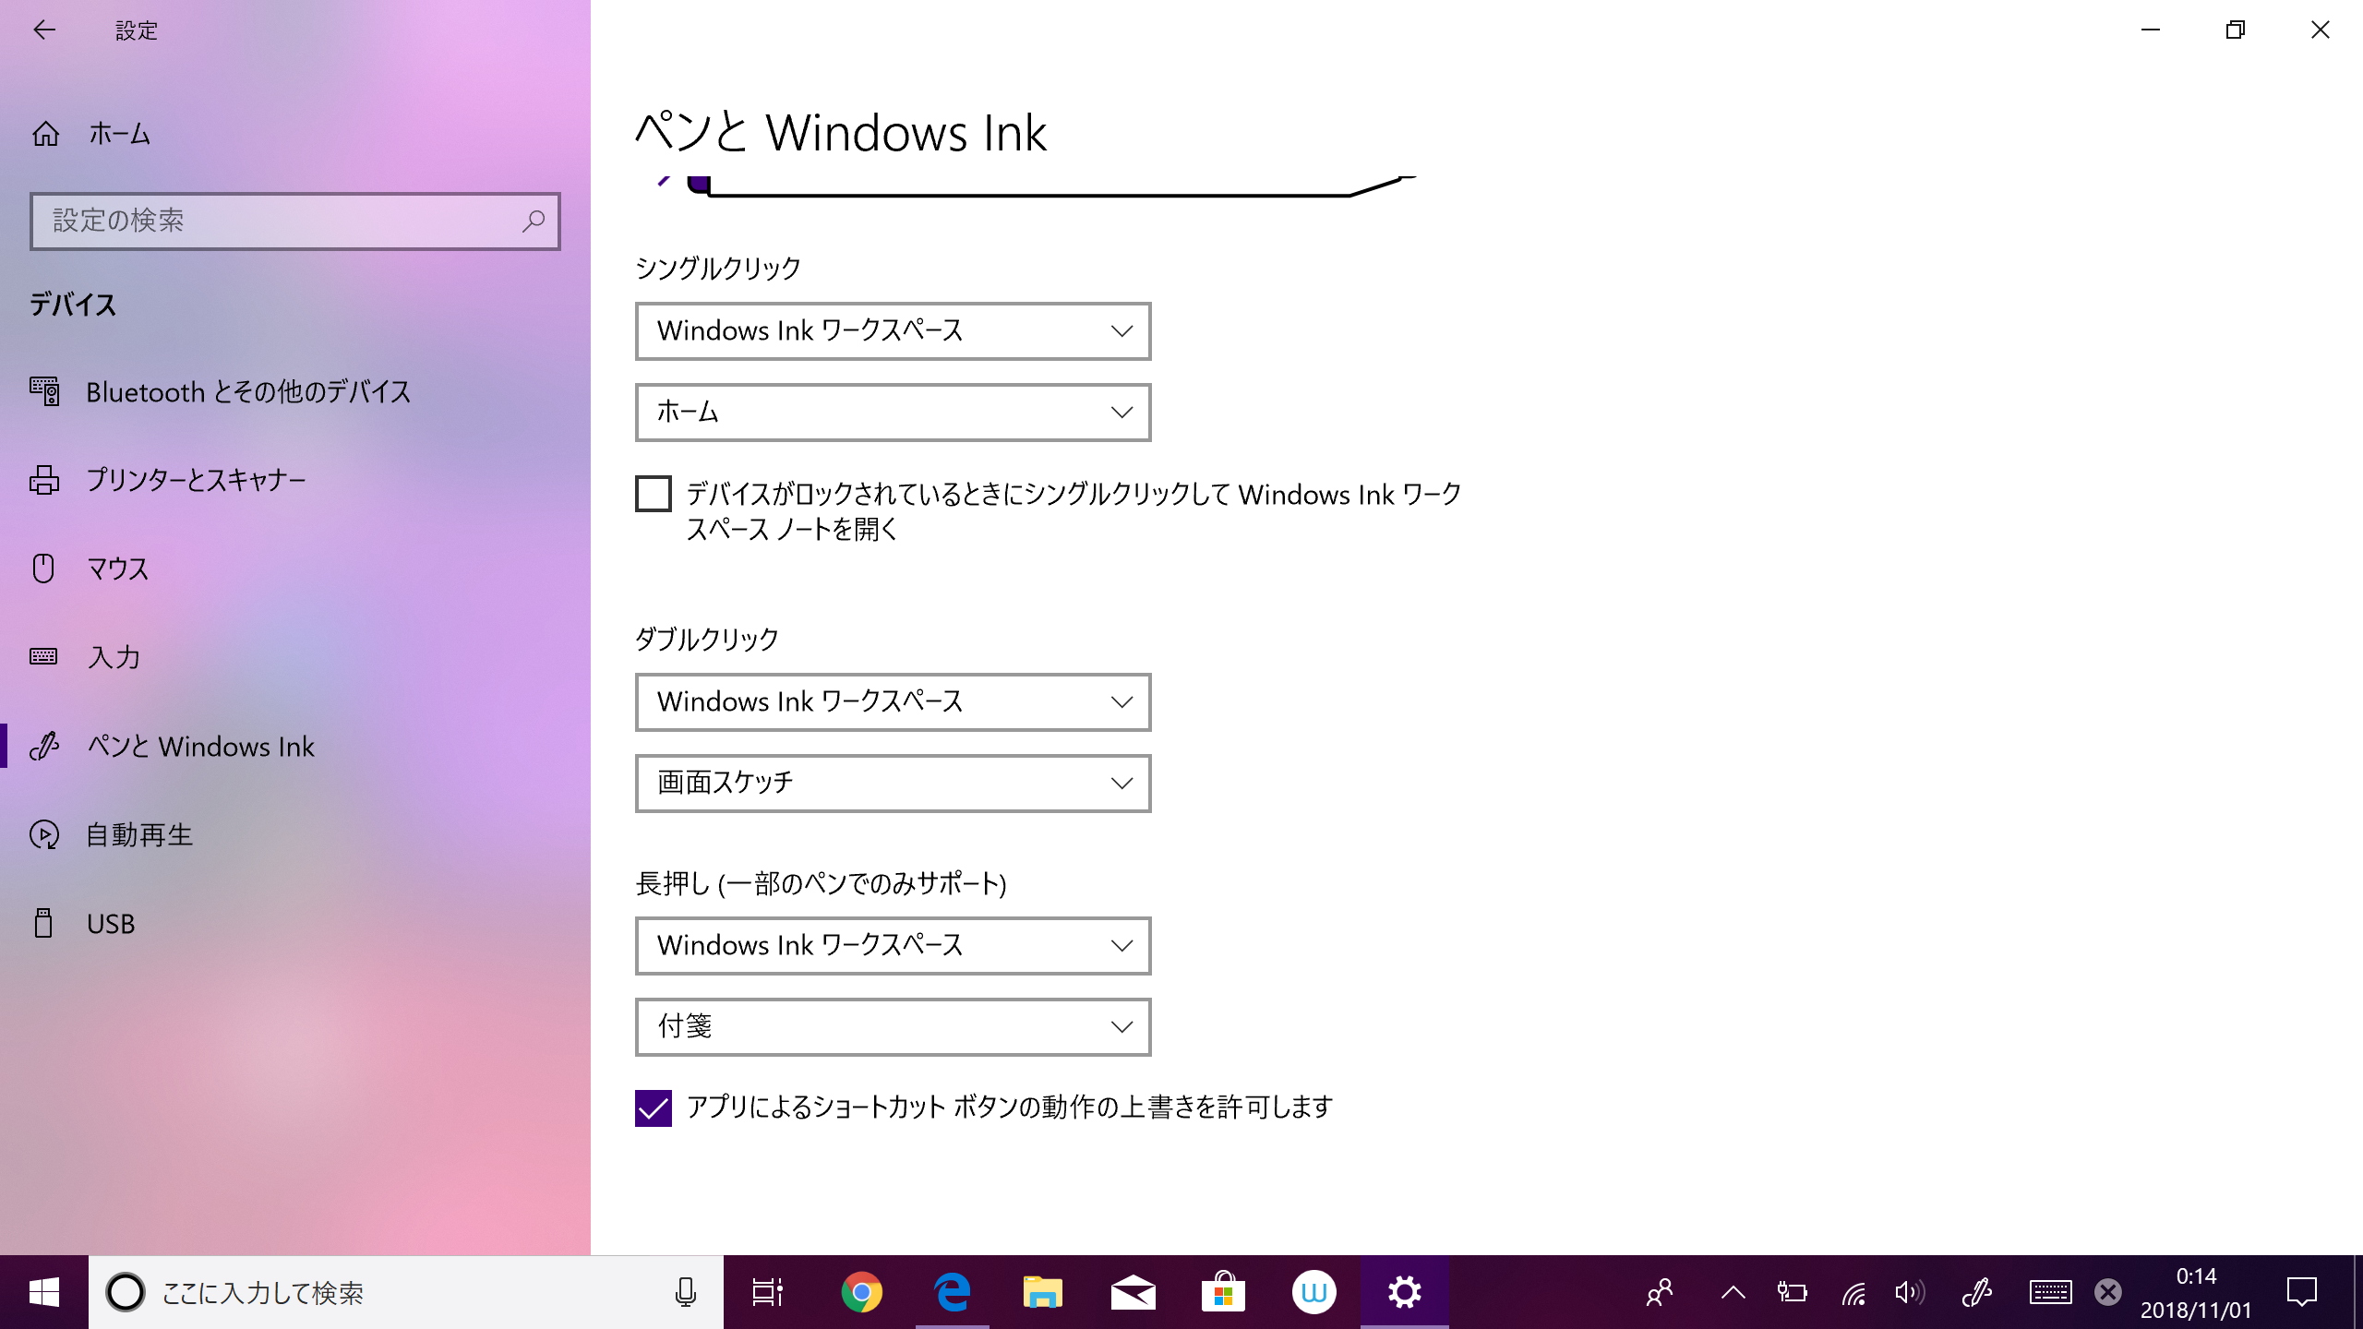Open Task View on taskbar

pyautogui.click(x=767, y=1292)
